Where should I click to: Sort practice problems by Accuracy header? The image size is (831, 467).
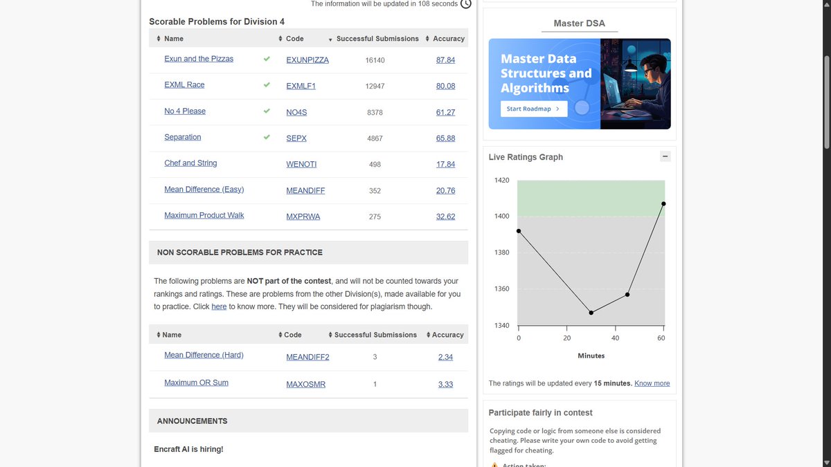445,335
